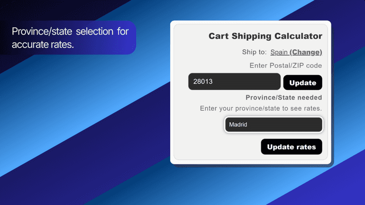This screenshot has width=365, height=205.
Task: Click the Update rates button
Action: tap(291, 146)
